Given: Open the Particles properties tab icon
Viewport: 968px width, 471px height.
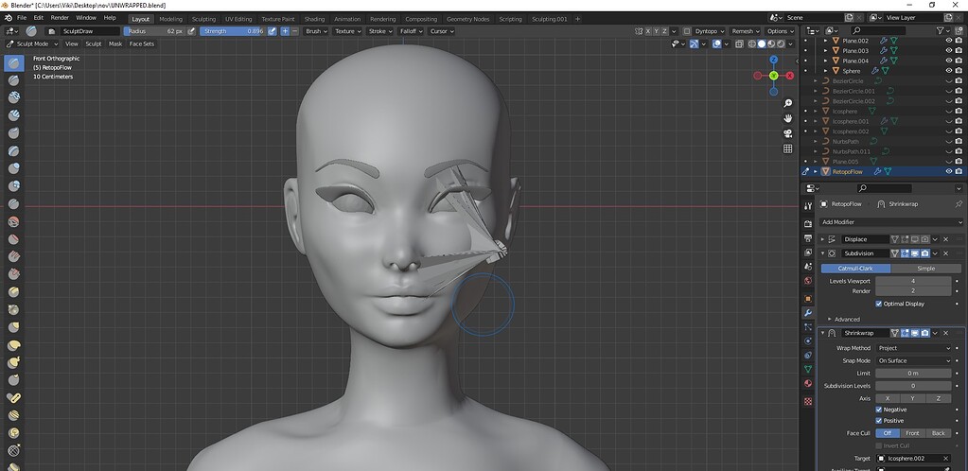Looking at the screenshot, I should (808, 326).
